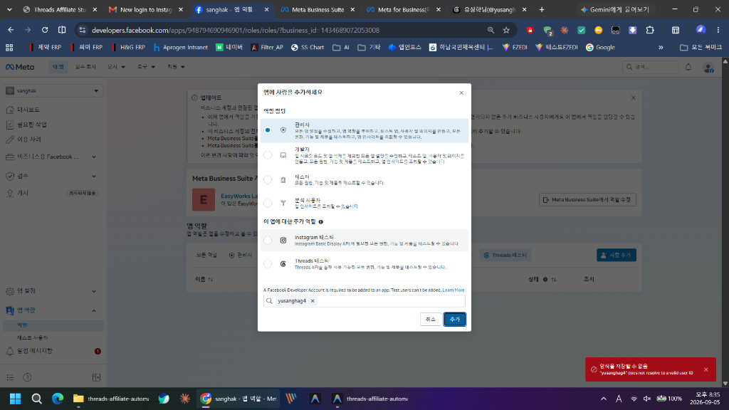Click the help question mark icon in the sidebar footer
The width and height of the screenshot is (729, 410).
pyautogui.click(x=28, y=377)
